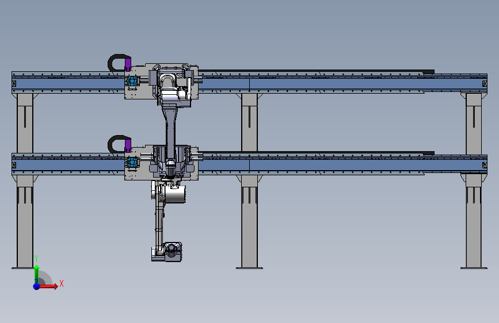Click the red X axis arrow of the triad
499x323 pixels.
tap(48, 286)
